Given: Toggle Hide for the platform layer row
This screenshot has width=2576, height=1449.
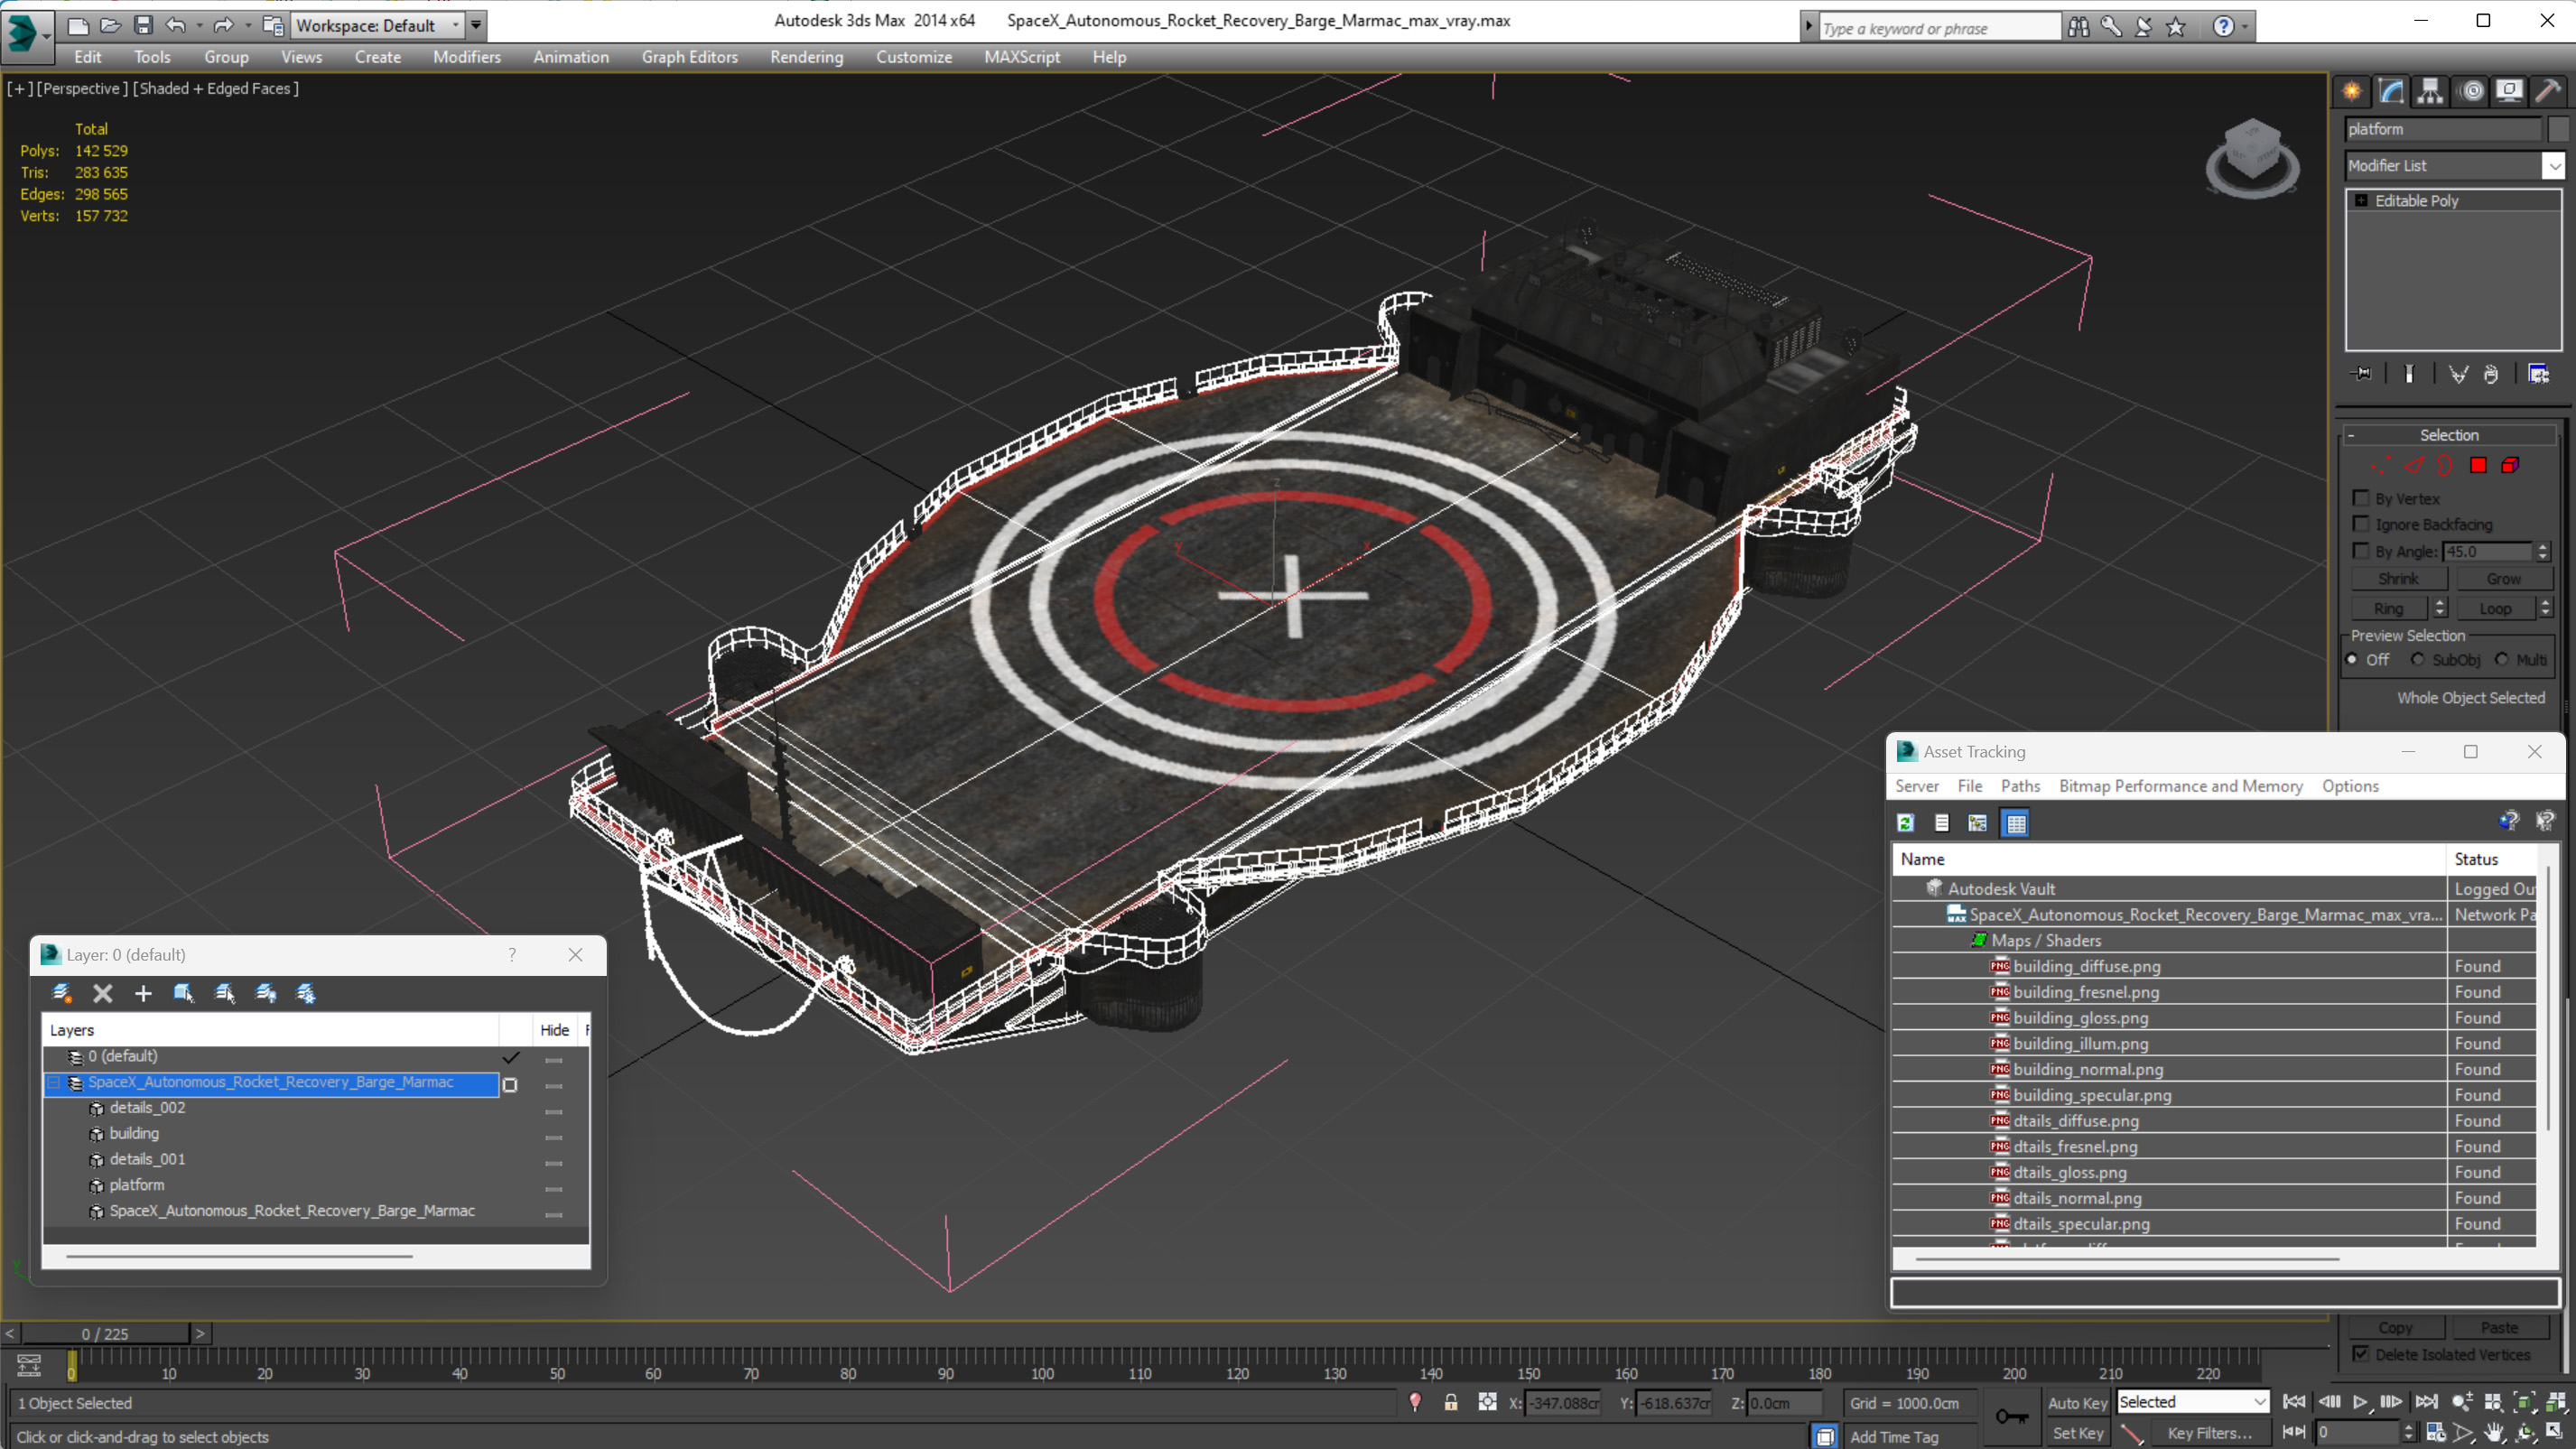Looking at the screenshot, I should pyautogui.click(x=553, y=1189).
